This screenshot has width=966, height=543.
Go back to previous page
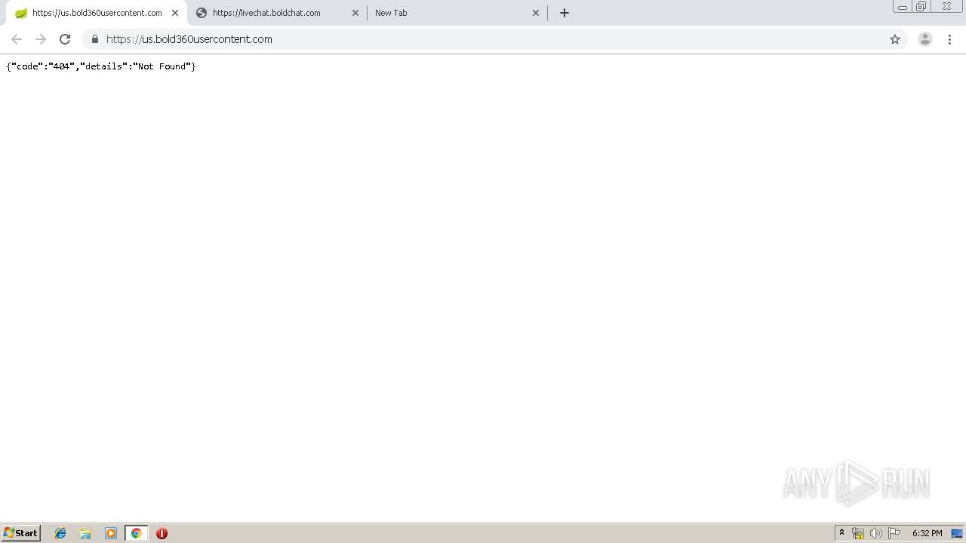click(x=17, y=39)
